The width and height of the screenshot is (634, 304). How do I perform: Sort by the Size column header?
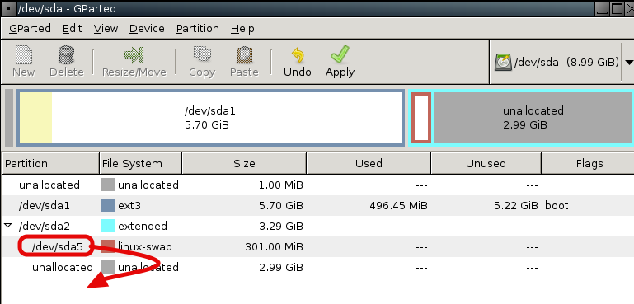point(244,163)
